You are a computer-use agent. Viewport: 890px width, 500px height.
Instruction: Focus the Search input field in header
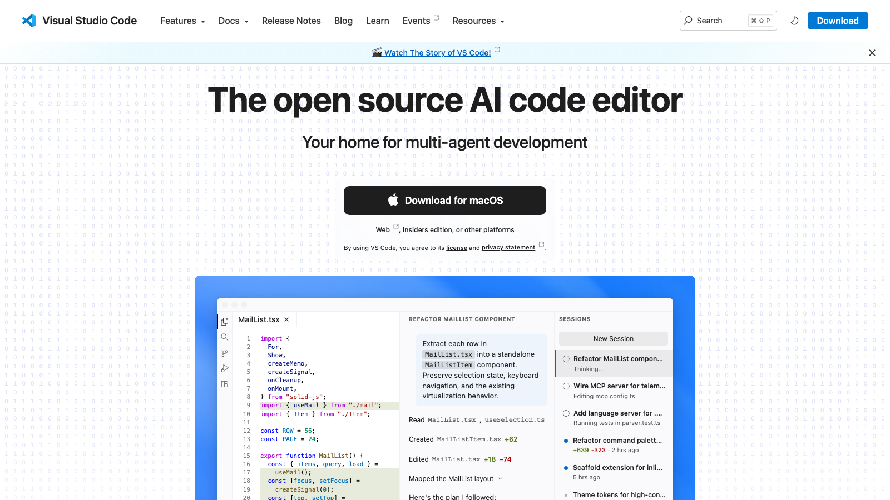[728, 21]
